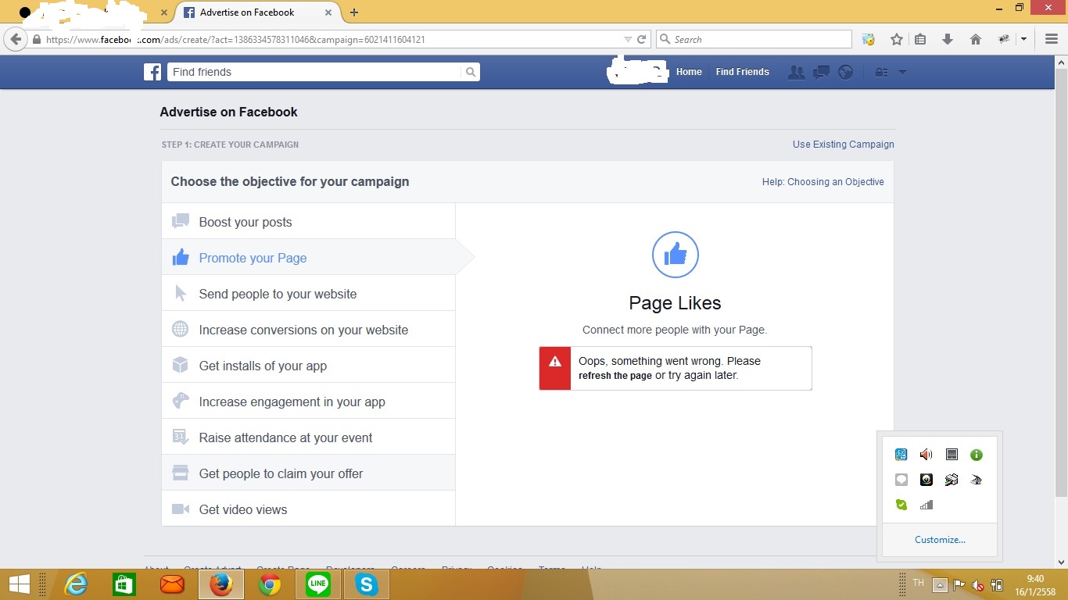Click the battery power icon in taskbar

pos(997,584)
